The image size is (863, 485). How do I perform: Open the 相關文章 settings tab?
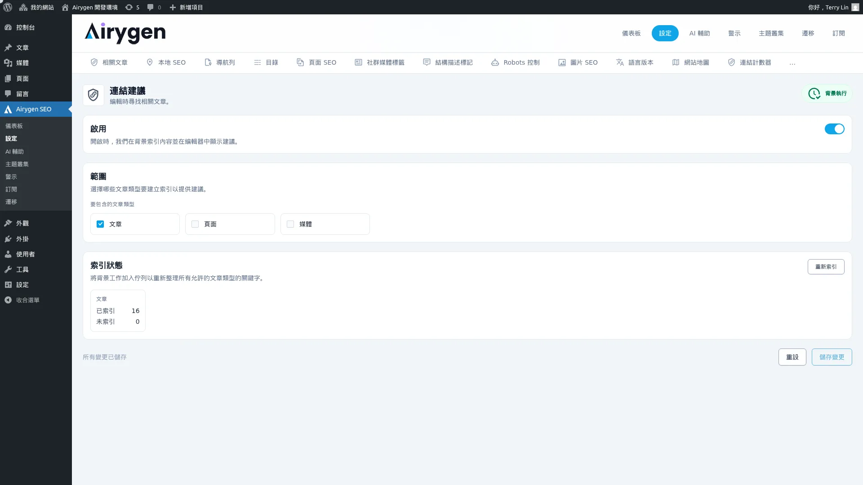tap(109, 62)
